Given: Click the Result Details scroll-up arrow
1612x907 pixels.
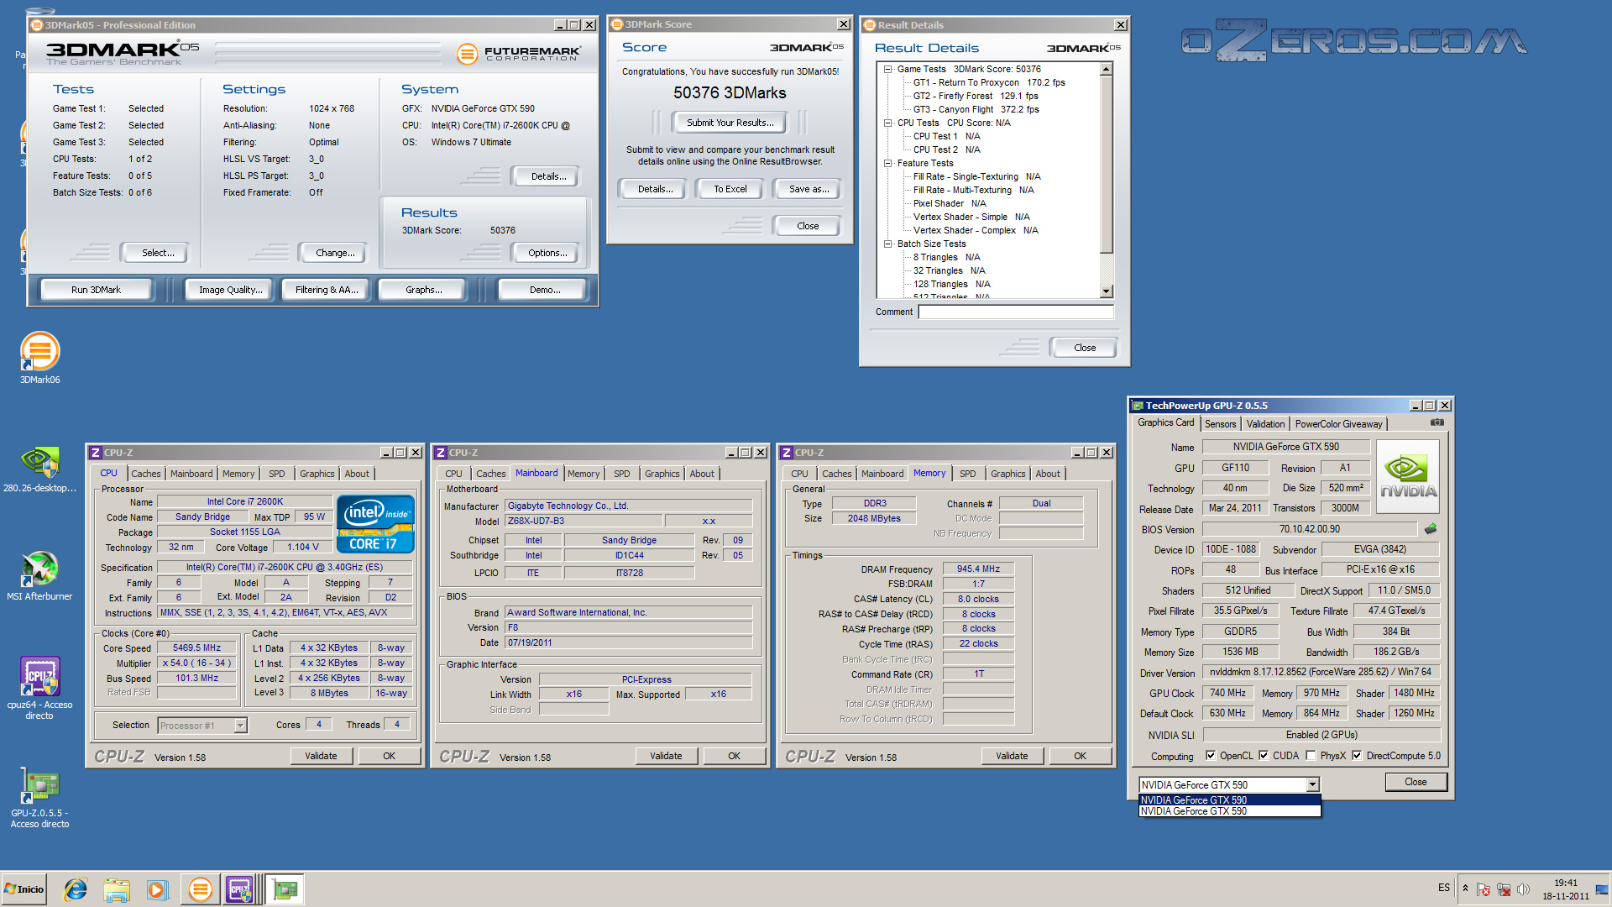Looking at the screenshot, I should pyautogui.click(x=1107, y=70).
